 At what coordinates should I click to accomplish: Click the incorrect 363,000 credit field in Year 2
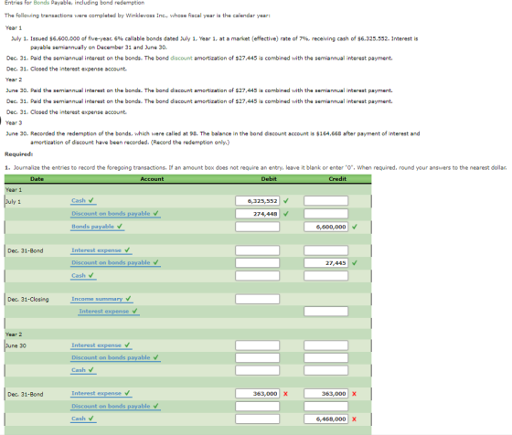(x=325, y=394)
